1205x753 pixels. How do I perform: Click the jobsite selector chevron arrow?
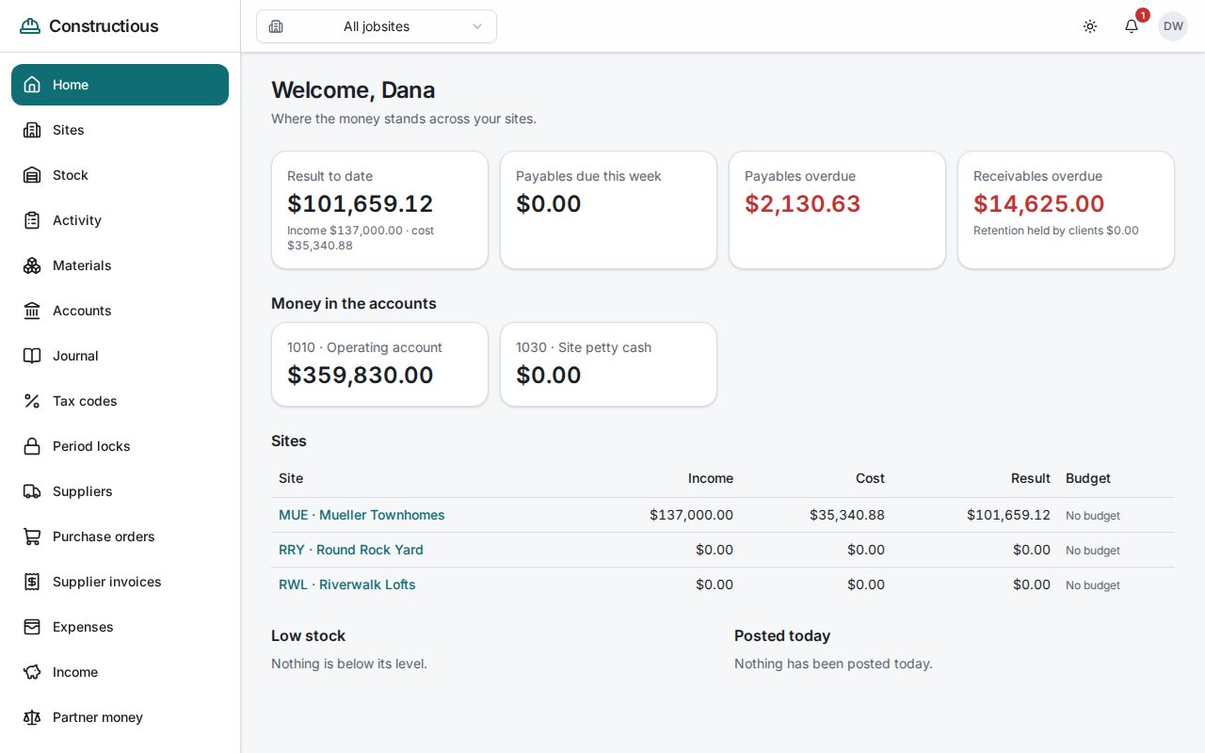click(476, 26)
